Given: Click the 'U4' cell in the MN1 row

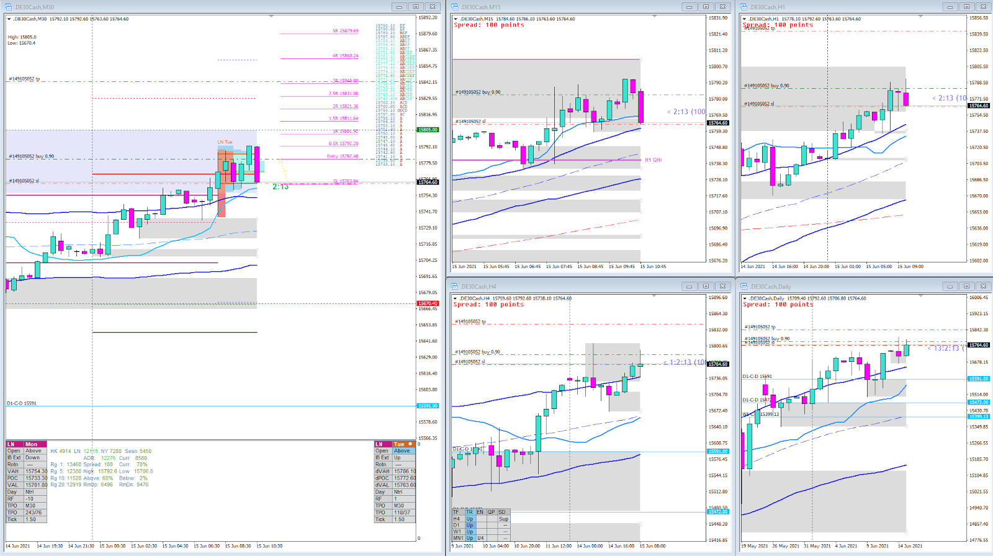Looking at the screenshot, I should (480, 538).
